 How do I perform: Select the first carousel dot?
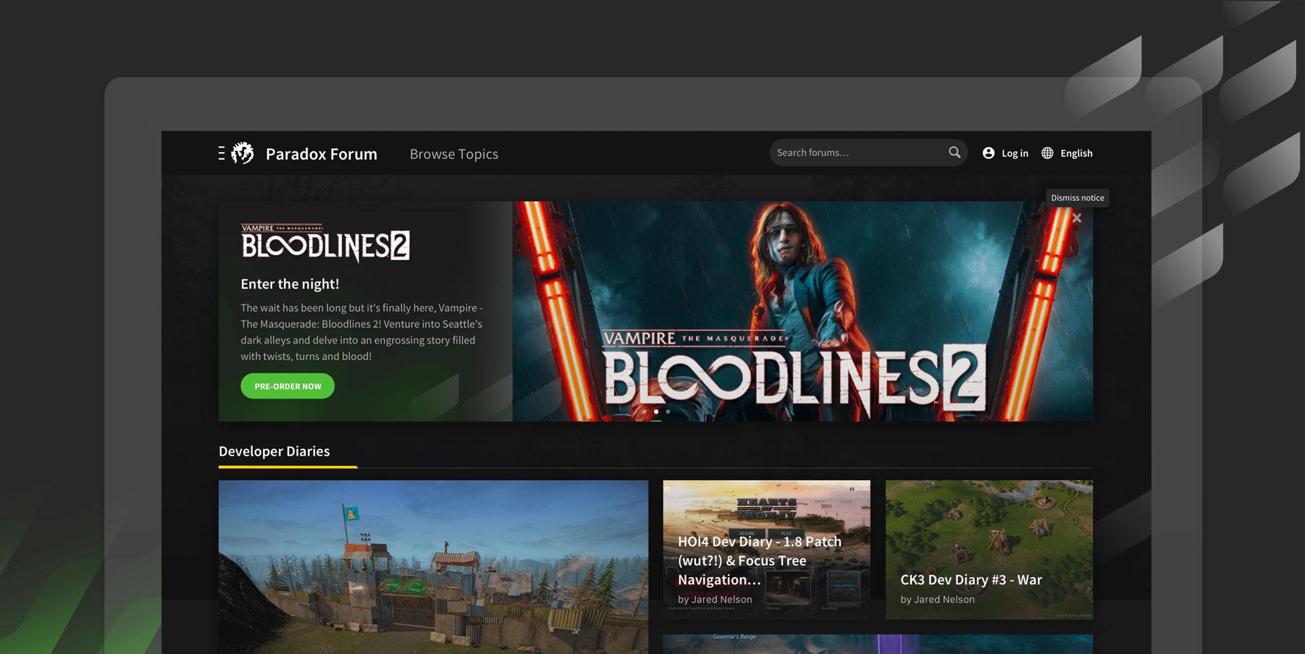(x=644, y=412)
